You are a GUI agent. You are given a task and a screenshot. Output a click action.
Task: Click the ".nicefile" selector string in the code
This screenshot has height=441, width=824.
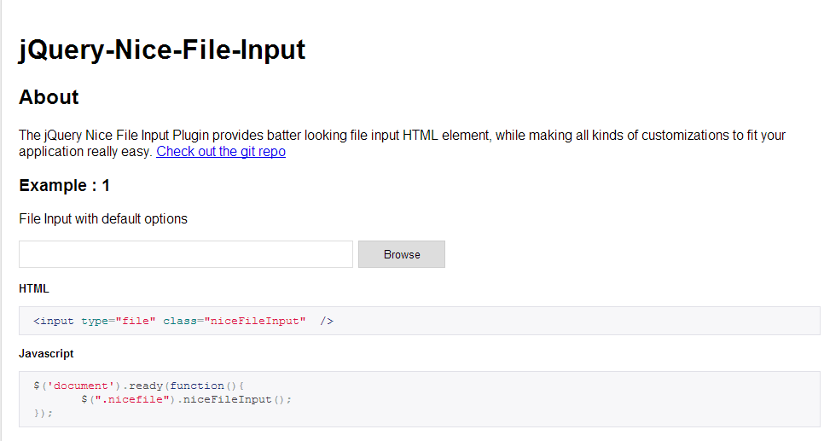[122, 399]
